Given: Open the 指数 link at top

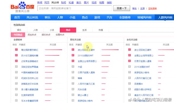Looking at the screenshot, I should (x=109, y=2).
